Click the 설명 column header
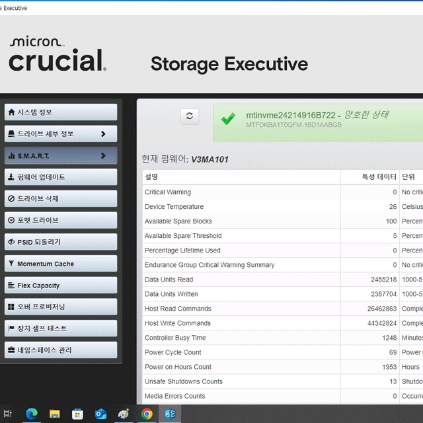 pyautogui.click(x=151, y=176)
